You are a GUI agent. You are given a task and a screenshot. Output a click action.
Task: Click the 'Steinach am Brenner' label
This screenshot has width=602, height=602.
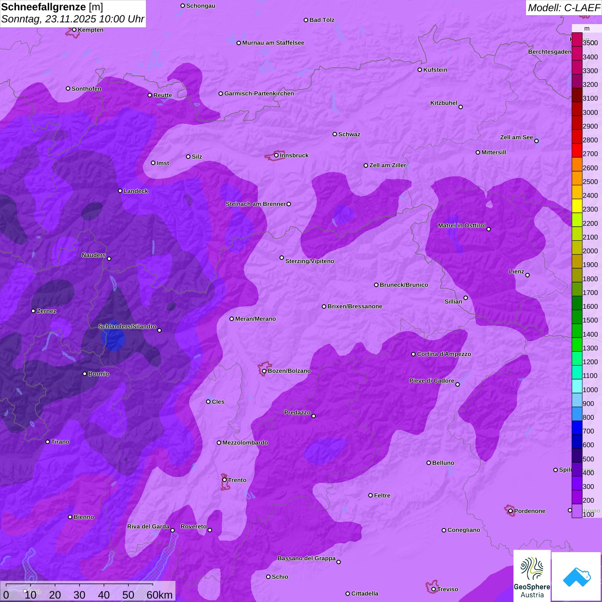255,204
